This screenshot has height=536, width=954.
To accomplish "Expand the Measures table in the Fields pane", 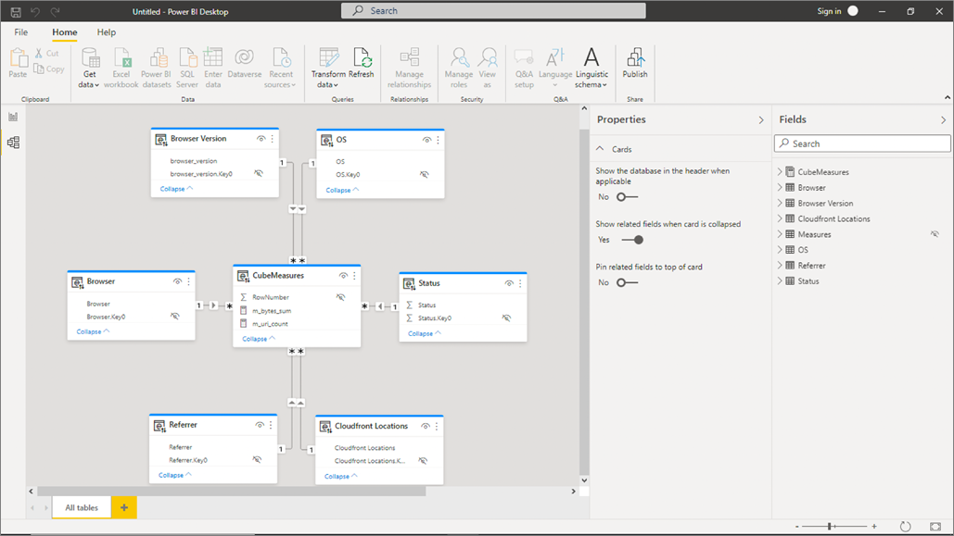I will click(x=780, y=234).
